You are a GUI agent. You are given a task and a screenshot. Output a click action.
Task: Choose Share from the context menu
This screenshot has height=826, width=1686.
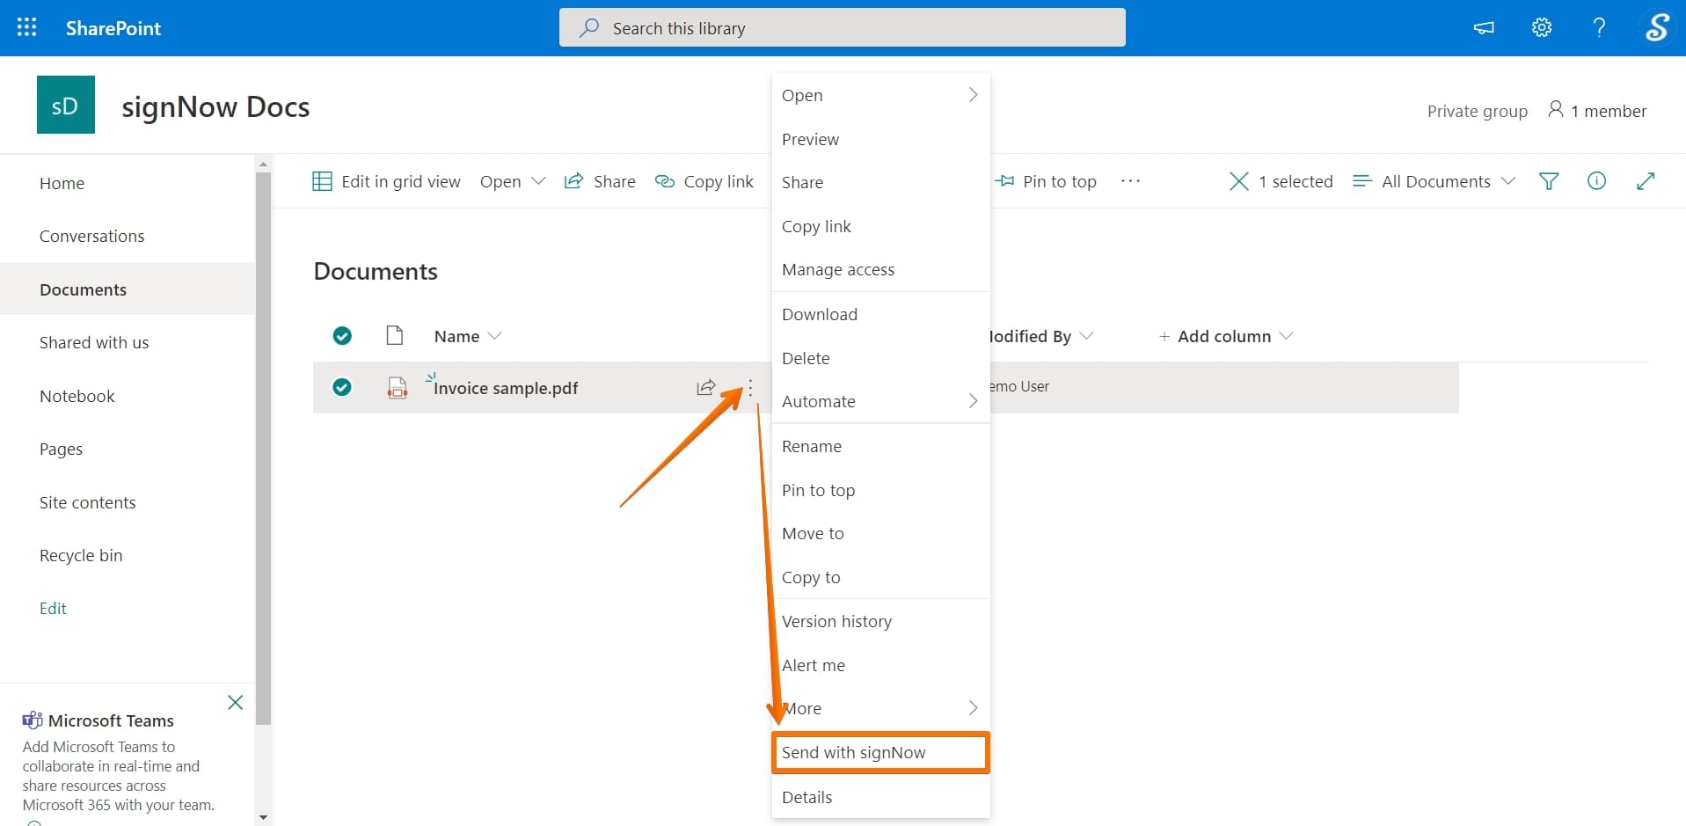(881, 182)
